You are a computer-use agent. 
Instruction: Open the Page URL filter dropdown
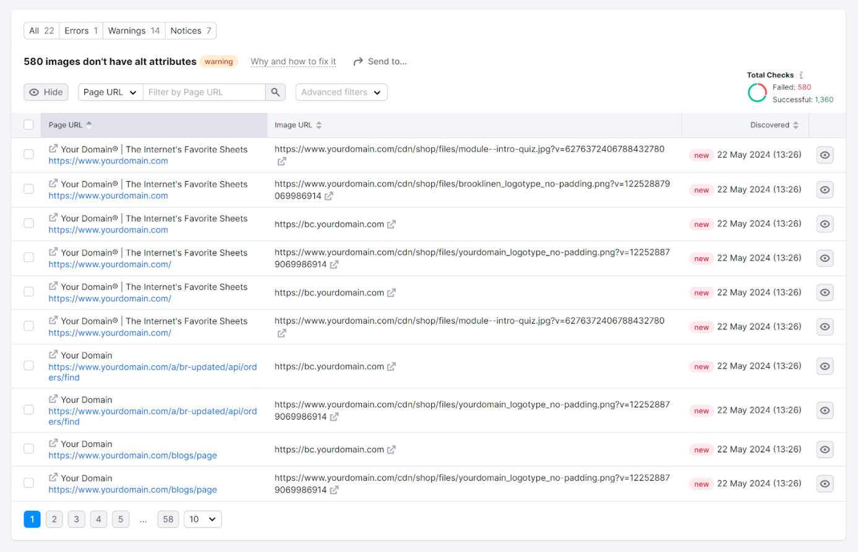coord(110,92)
